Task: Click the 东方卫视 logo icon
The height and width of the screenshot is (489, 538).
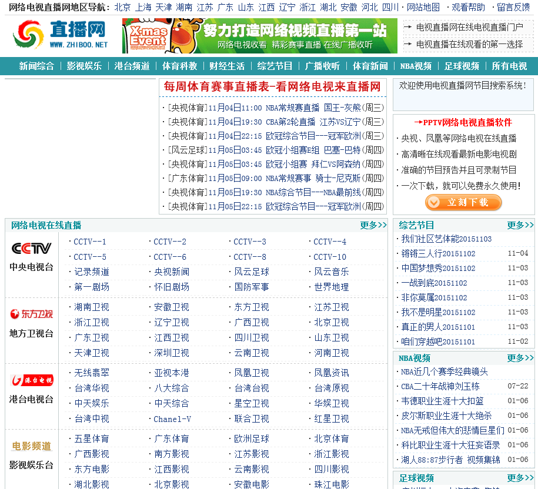Action: click(31, 314)
